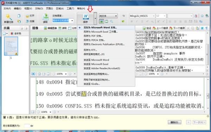Click the green redo arrow icon
211x132 pixels.
(123, 21)
